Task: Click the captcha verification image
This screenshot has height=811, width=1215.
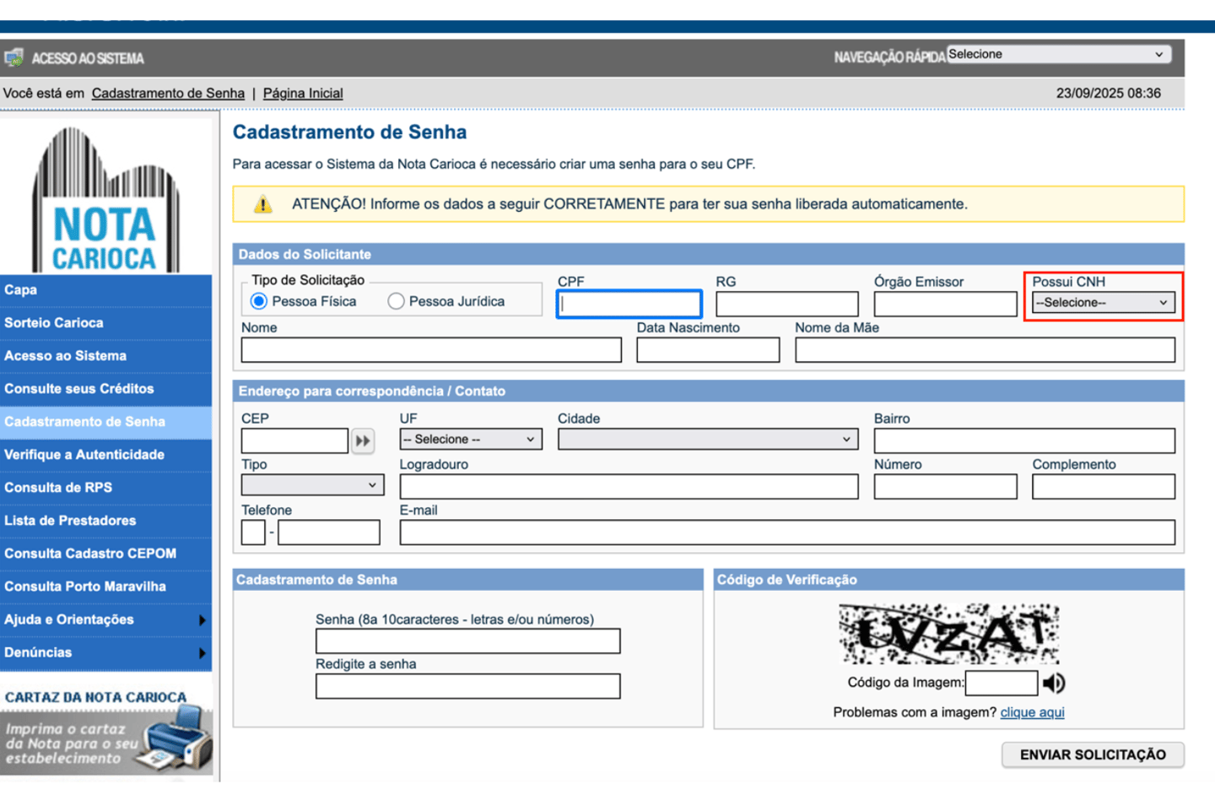Action: point(948,634)
